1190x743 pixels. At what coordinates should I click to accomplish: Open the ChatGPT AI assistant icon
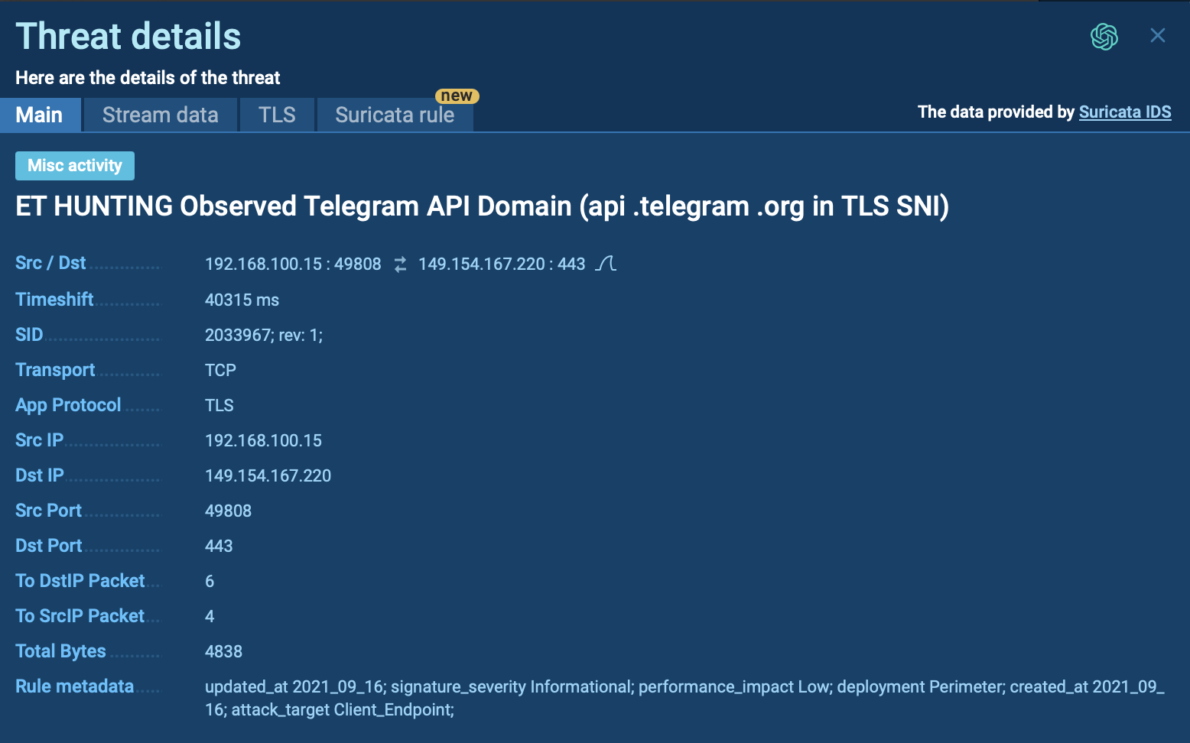point(1104,36)
